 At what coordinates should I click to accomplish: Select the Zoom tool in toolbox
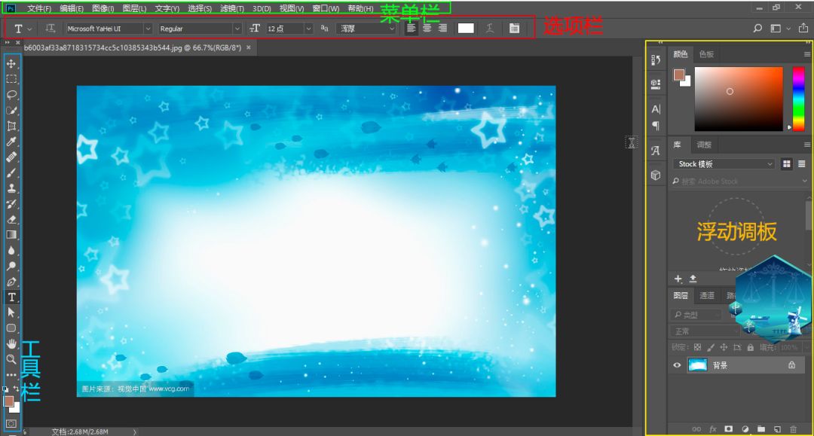coord(11,358)
